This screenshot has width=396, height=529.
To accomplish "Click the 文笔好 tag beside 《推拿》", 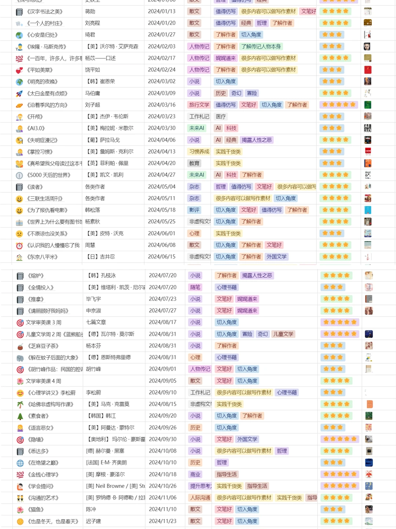I will point(224,299).
